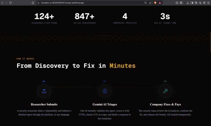The height and width of the screenshot is (126, 211).
Task: Click step number 03
Action: [165, 81]
